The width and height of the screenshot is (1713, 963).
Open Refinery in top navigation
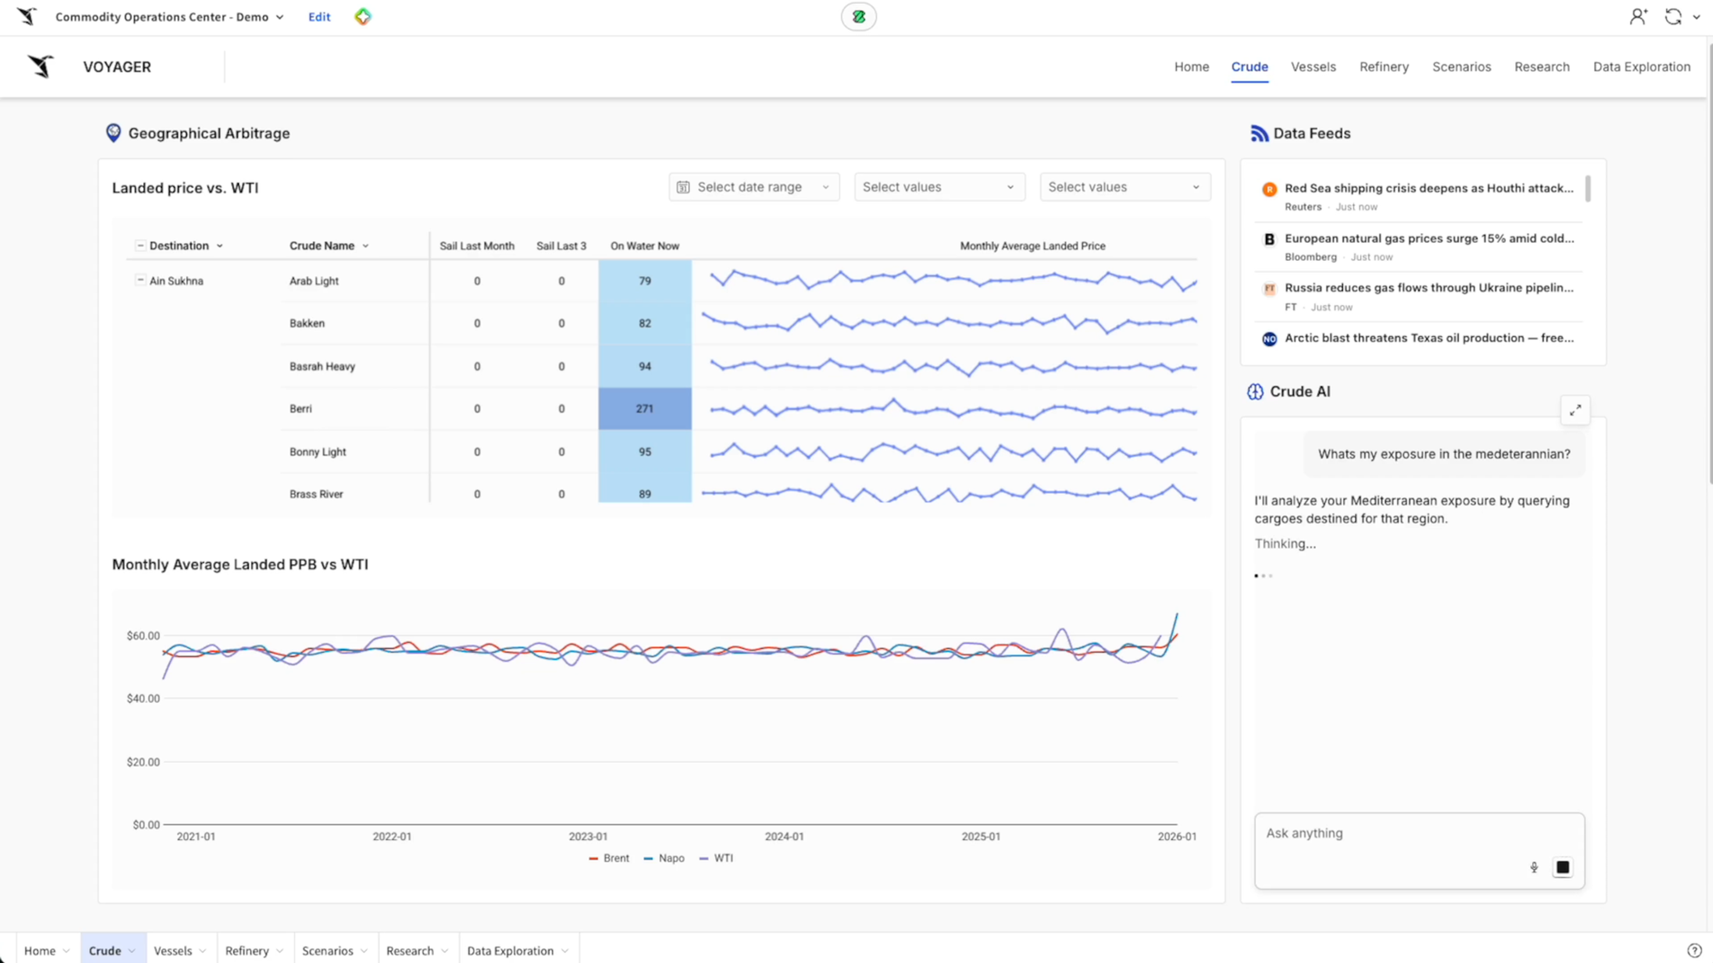pos(1384,67)
